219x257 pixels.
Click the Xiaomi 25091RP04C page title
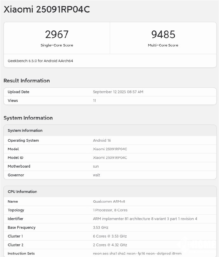point(47,9)
